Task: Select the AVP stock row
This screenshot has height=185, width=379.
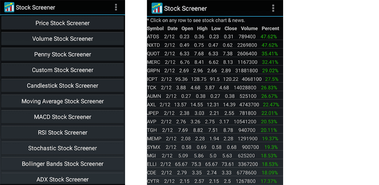Action: click(215, 122)
